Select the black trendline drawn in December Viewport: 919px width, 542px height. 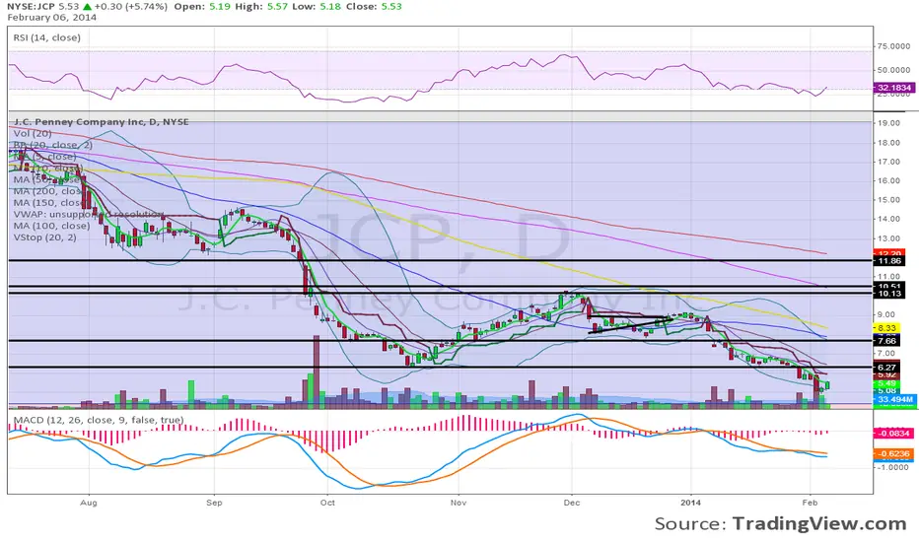point(630,324)
